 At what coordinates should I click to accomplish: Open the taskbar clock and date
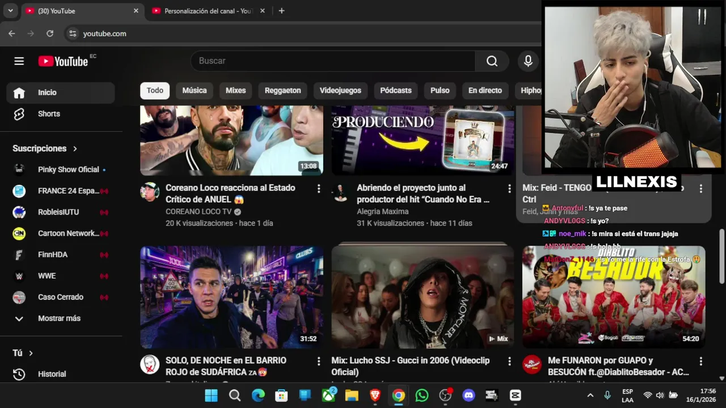tap(701, 396)
